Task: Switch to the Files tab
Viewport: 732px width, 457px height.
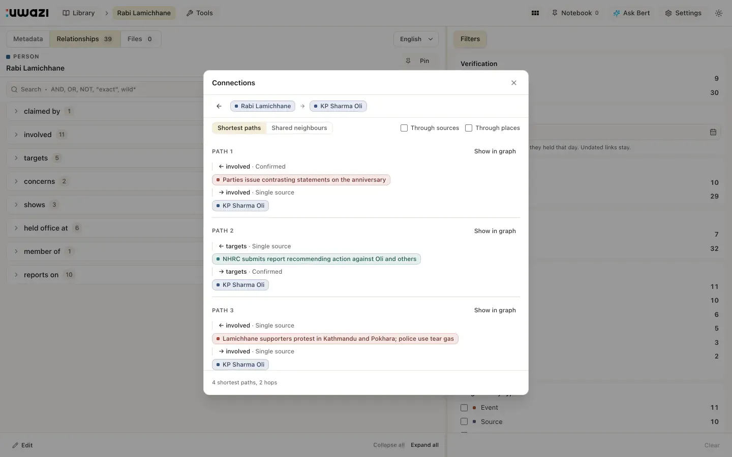Action: coord(140,39)
